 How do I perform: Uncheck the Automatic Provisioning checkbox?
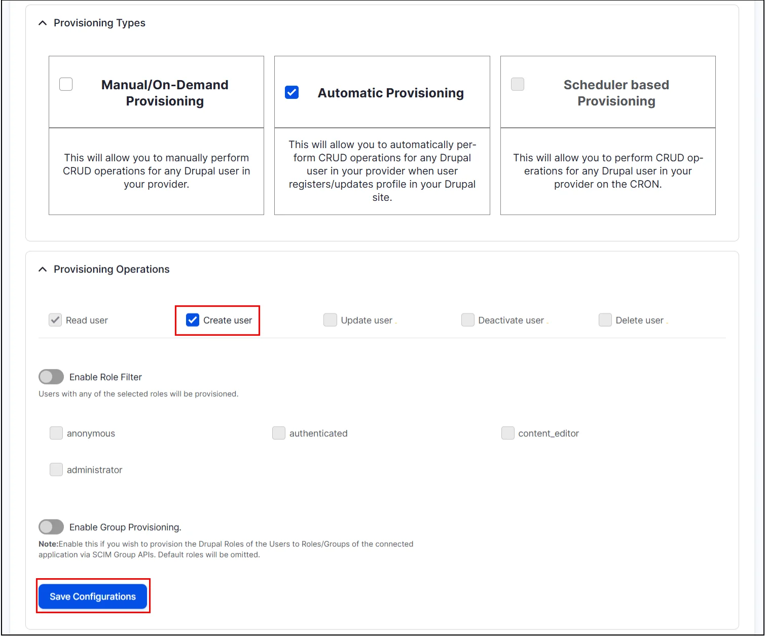click(292, 92)
